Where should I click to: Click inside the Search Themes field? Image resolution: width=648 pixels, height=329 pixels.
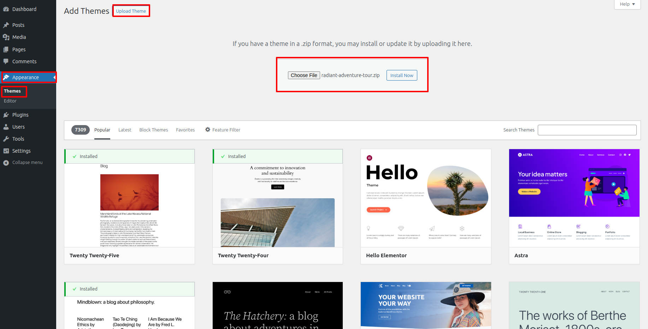coord(587,130)
